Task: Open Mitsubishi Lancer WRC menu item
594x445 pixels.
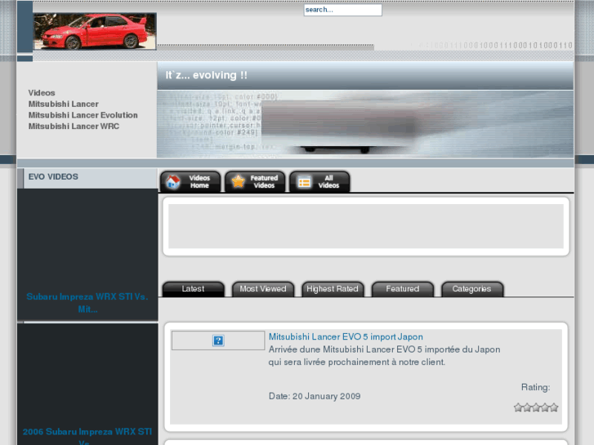Action: coord(74,126)
